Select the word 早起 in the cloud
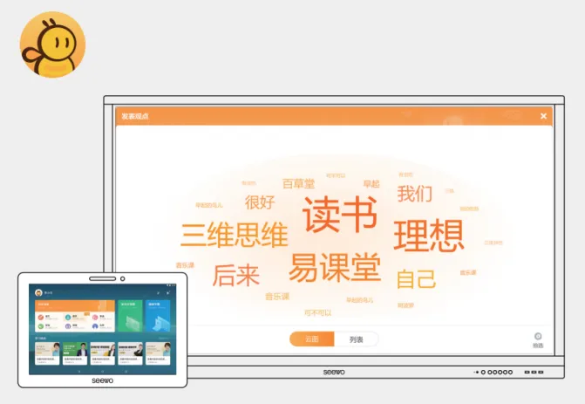The image size is (585, 404). coord(371,184)
